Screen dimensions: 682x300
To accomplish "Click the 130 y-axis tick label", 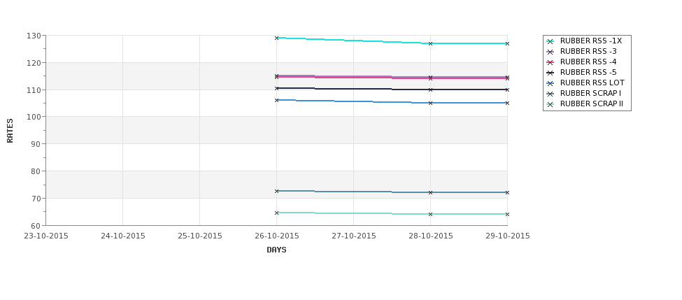I will coord(35,36).
